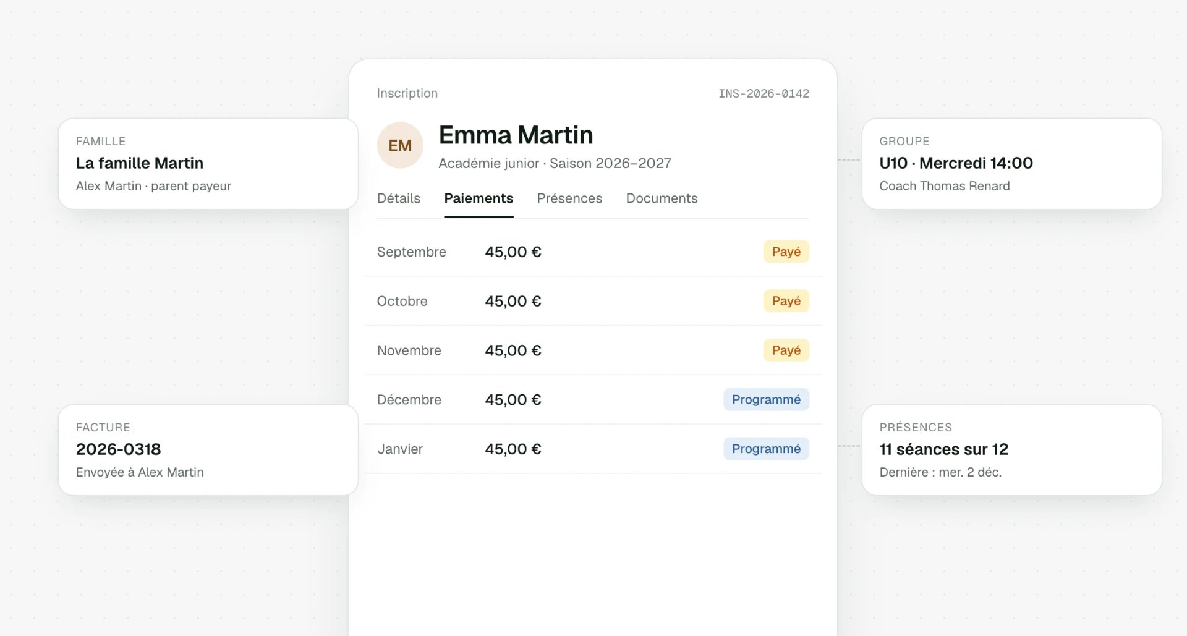Open the 11 séances sur 12 card
The height and width of the screenshot is (636, 1187).
[1012, 450]
